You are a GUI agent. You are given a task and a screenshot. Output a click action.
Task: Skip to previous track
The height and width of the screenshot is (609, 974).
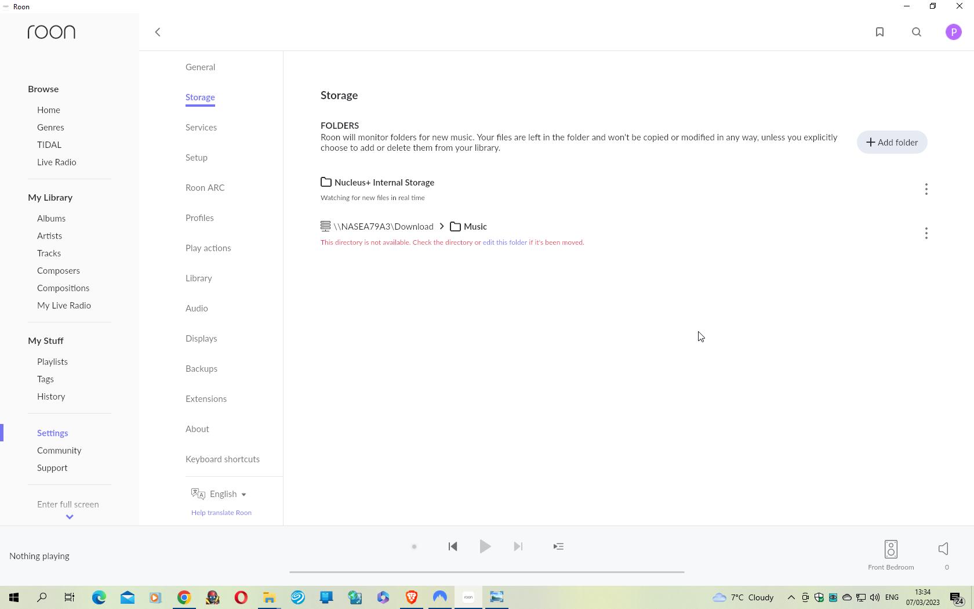pyautogui.click(x=453, y=546)
